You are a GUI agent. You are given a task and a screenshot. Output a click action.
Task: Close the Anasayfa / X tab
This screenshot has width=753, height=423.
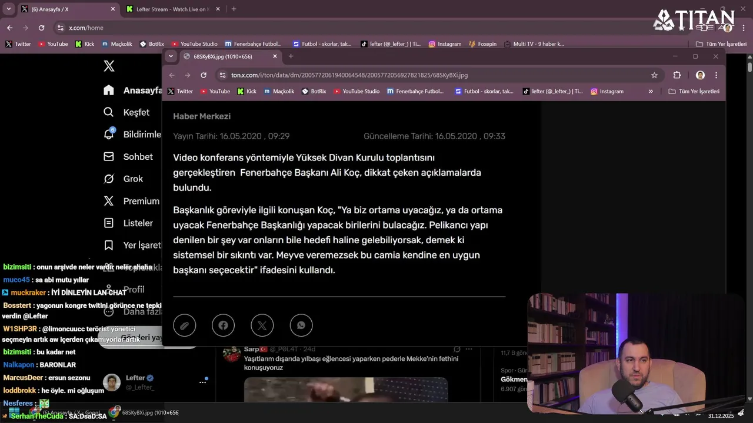[x=112, y=9]
